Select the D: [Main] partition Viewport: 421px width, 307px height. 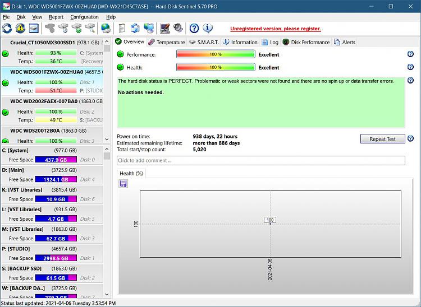[x=52, y=175]
